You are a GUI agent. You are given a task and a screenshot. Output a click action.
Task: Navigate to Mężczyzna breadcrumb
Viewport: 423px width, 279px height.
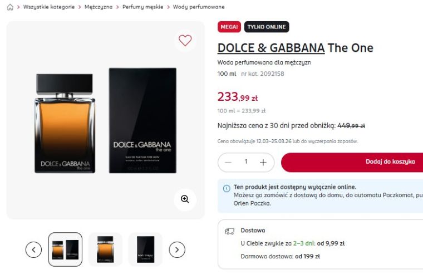click(x=99, y=7)
